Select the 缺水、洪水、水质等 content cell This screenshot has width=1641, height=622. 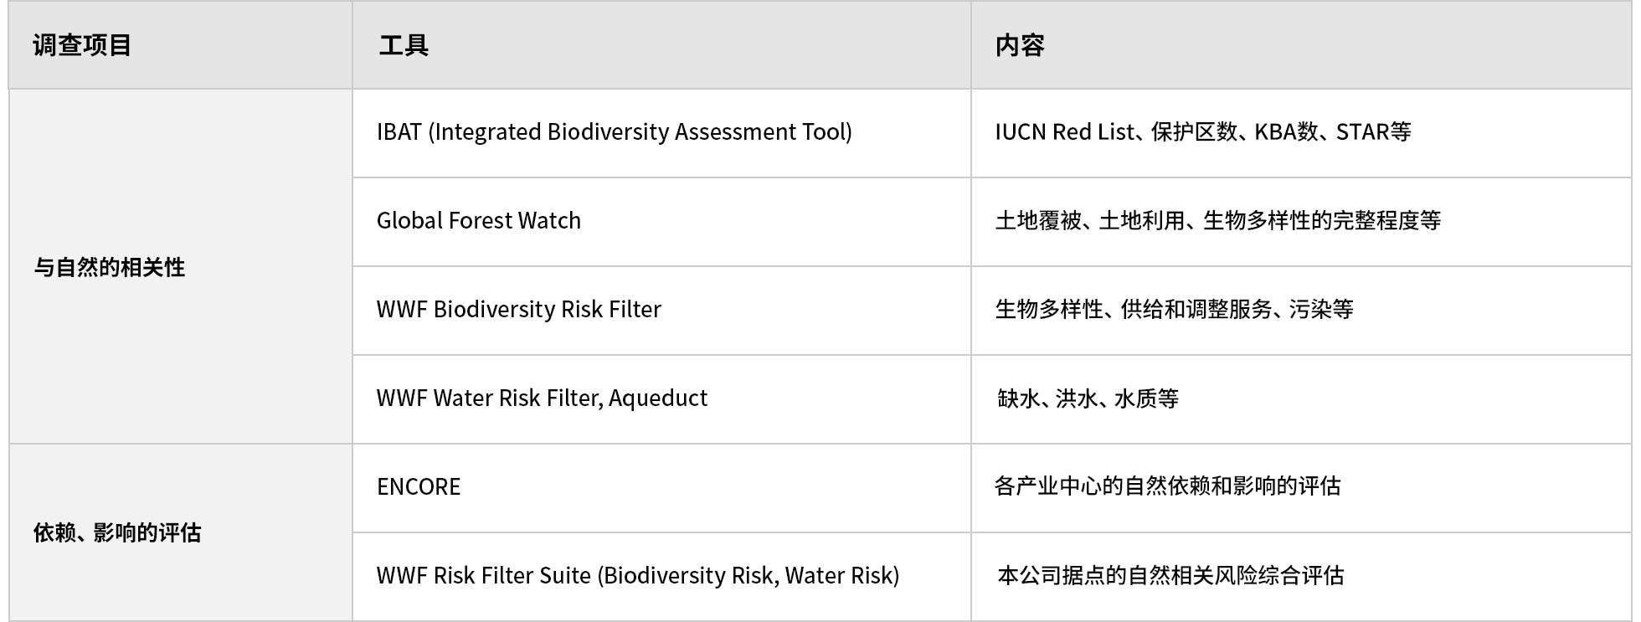point(1301,399)
